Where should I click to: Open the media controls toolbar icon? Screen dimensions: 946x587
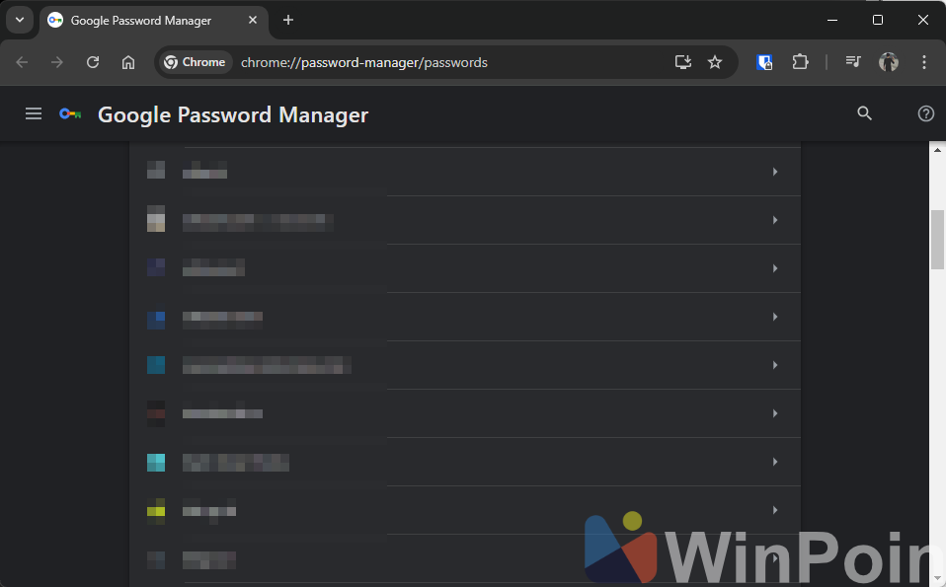(853, 62)
